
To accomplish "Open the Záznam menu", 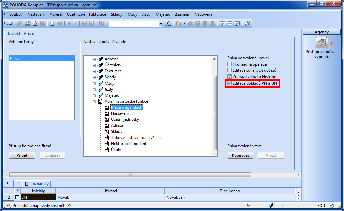I will [x=182, y=14].
